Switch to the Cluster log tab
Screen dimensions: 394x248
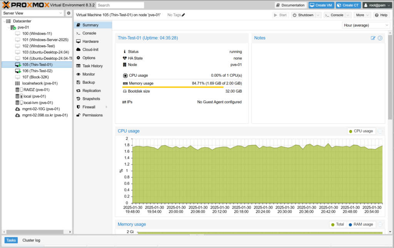[x=31, y=240]
